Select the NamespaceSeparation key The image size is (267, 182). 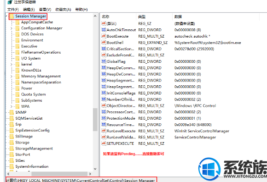click(41, 82)
